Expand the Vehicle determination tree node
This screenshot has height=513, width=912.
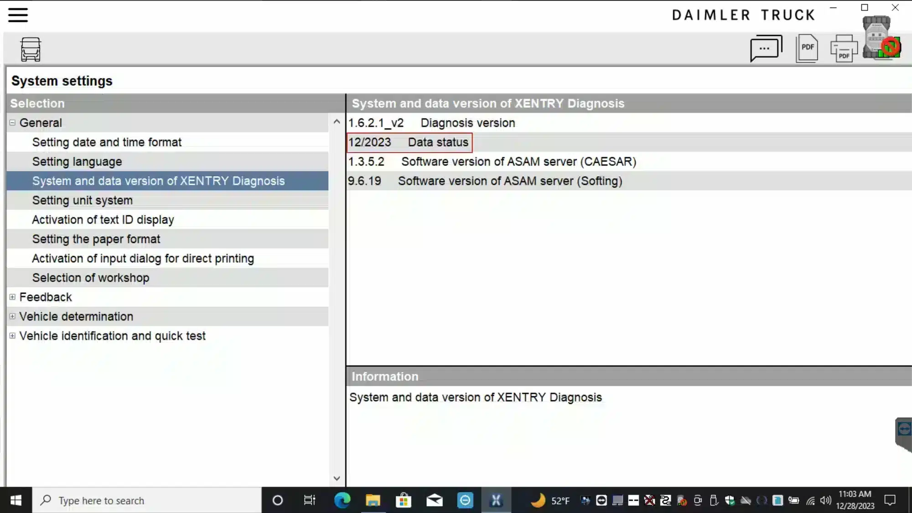(12, 316)
